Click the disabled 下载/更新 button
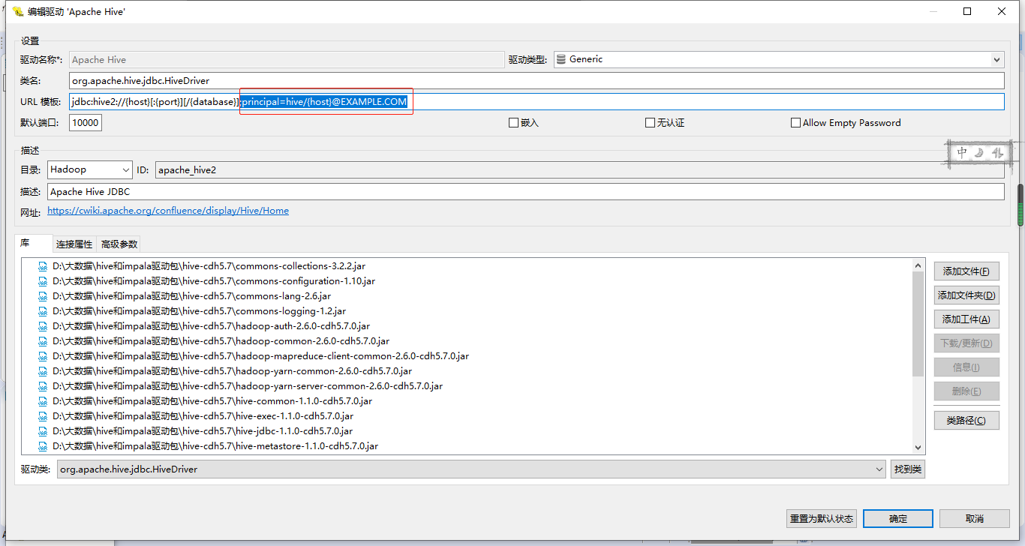 tap(966, 343)
